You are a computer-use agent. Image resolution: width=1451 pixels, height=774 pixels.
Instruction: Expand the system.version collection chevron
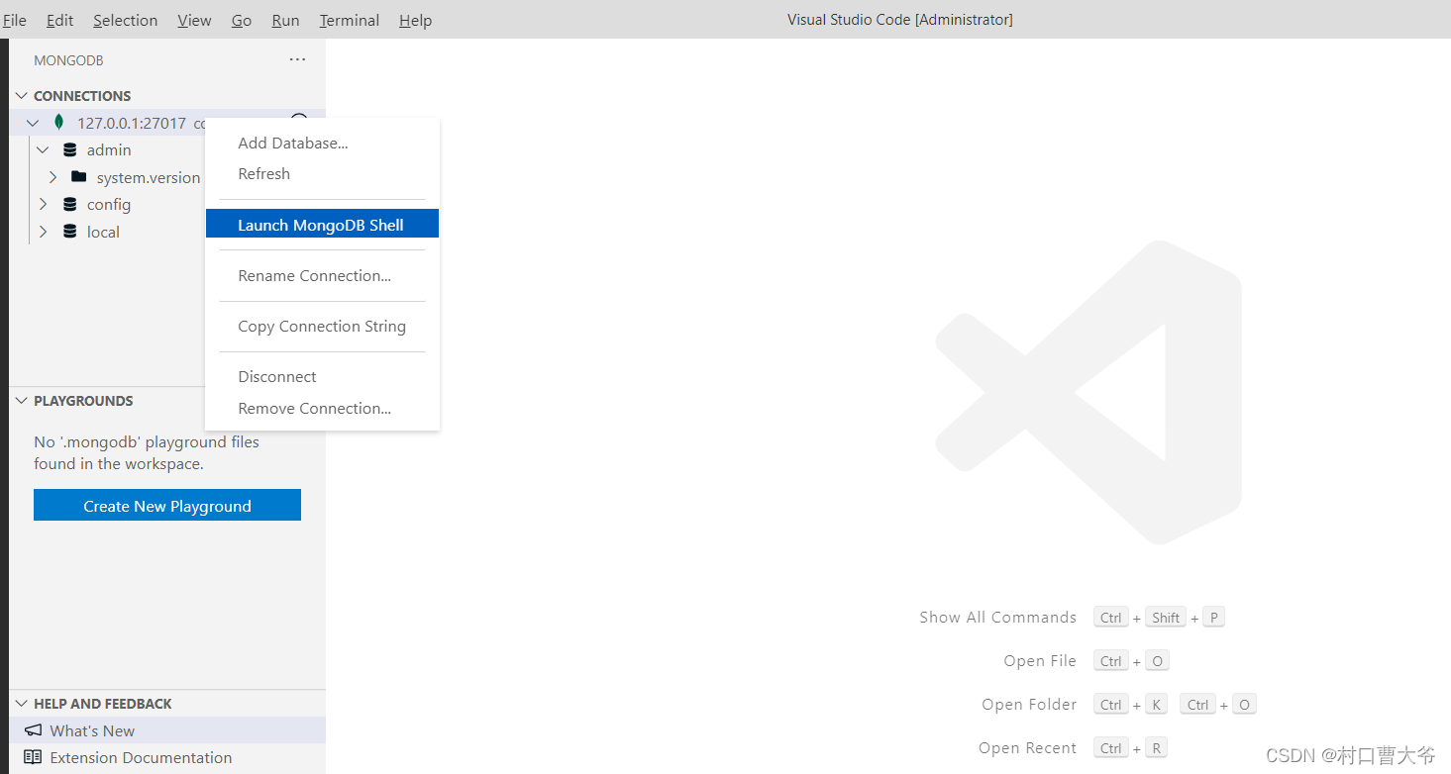click(52, 177)
